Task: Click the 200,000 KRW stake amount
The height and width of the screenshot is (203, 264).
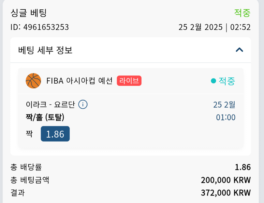Action: [x=226, y=180]
